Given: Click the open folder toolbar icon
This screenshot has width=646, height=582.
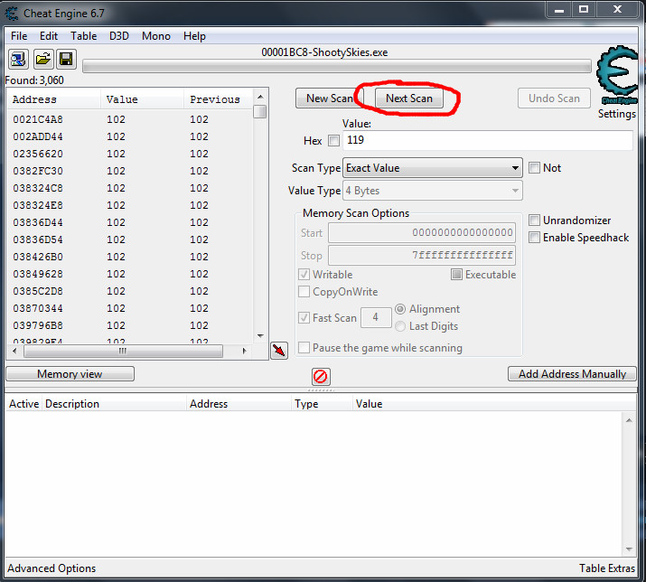Looking at the screenshot, I should click(x=42, y=60).
